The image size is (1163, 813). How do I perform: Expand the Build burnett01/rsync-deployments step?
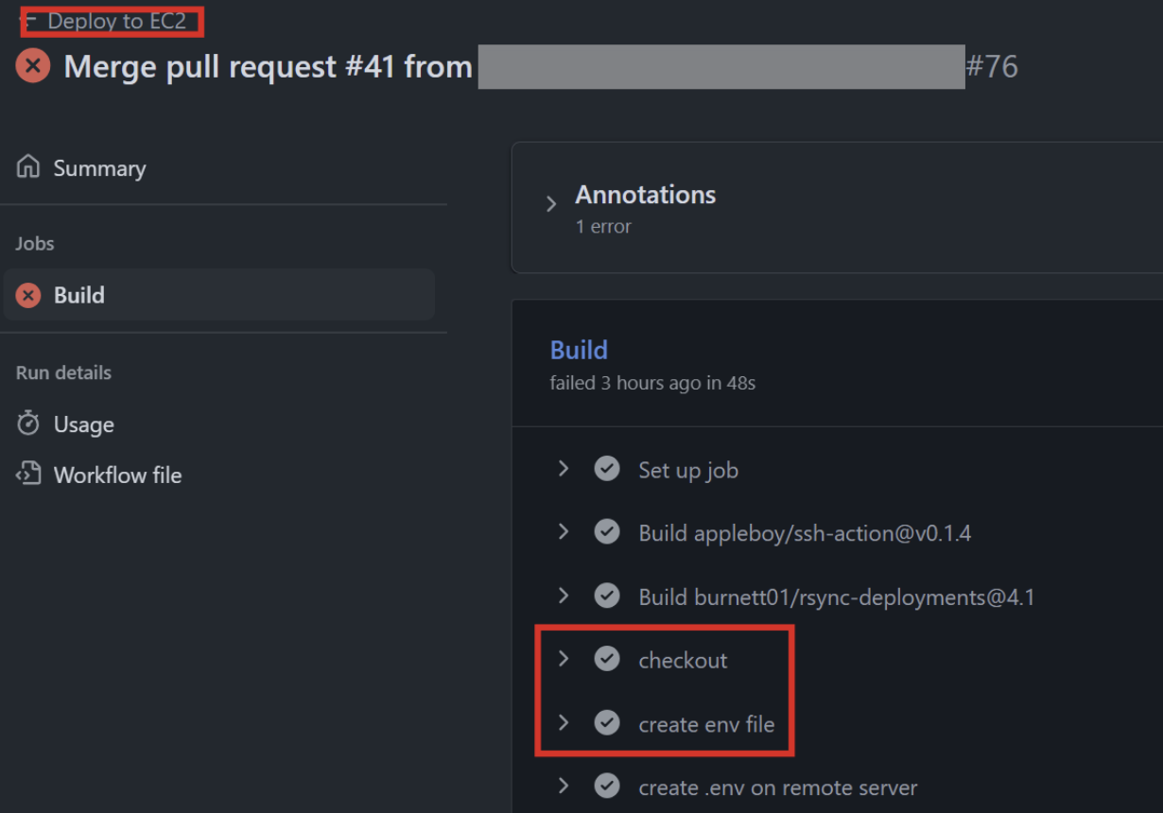[x=564, y=596]
